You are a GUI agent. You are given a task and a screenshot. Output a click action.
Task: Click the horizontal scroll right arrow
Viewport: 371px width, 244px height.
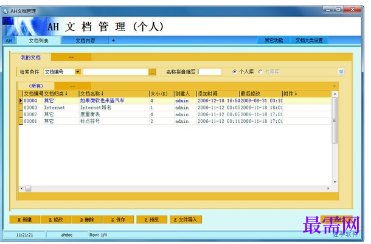click(x=328, y=189)
